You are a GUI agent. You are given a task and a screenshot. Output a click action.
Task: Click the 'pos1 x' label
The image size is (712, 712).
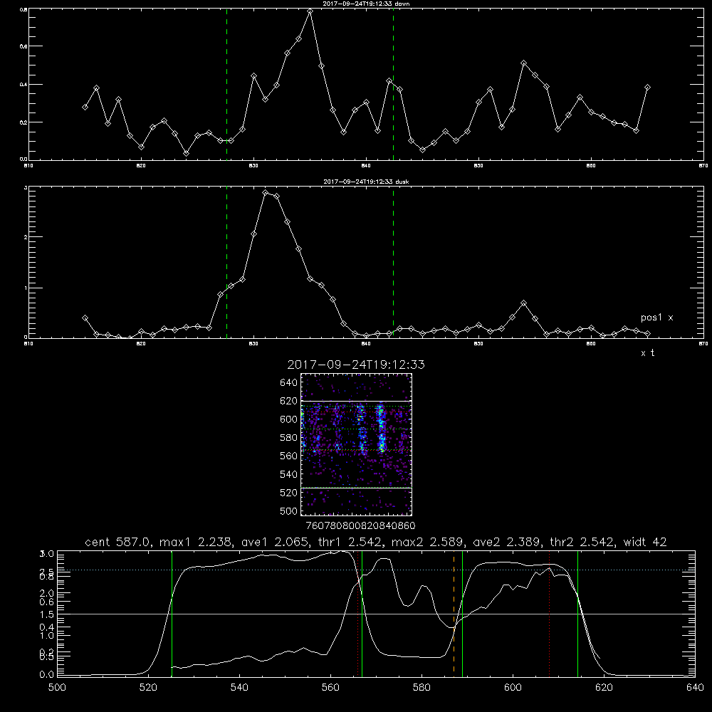tap(656, 318)
